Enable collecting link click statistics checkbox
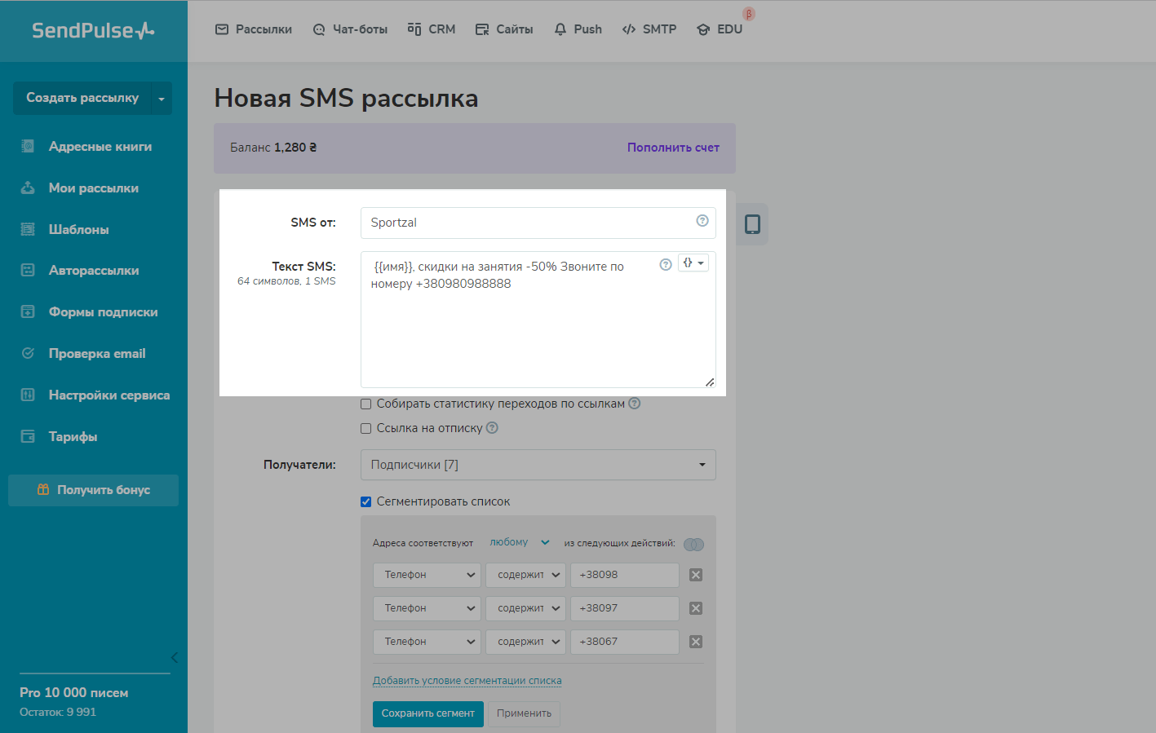This screenshot has height=733, width=1156. (366, 404)
